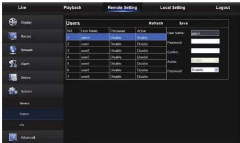Select user2 in the users table

(x=116, y=50)
